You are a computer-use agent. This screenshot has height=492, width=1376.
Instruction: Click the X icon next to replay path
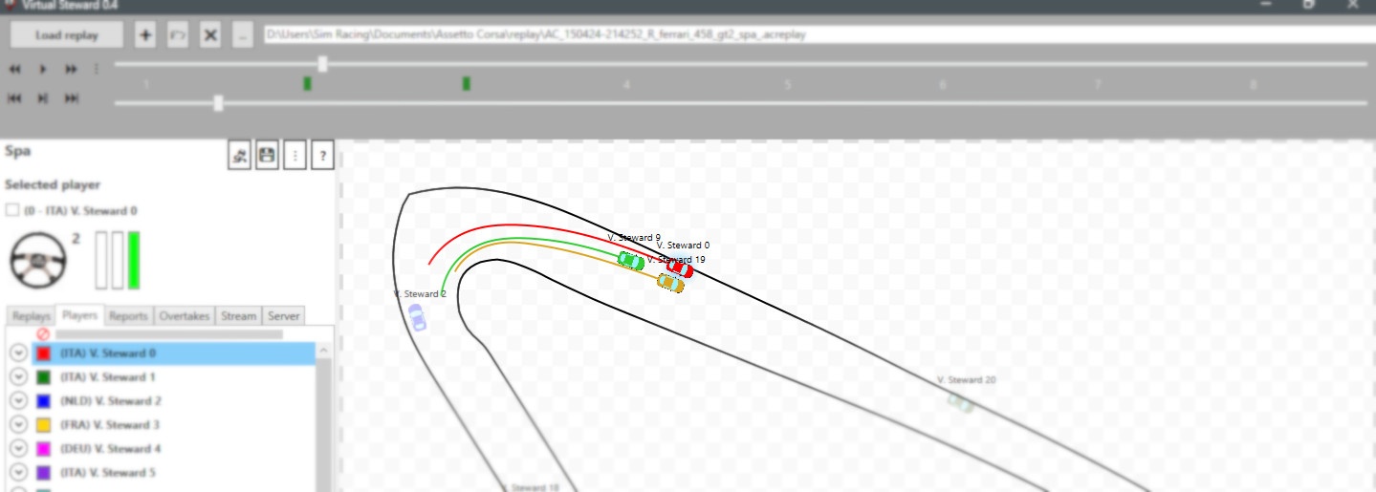[210, 35]
